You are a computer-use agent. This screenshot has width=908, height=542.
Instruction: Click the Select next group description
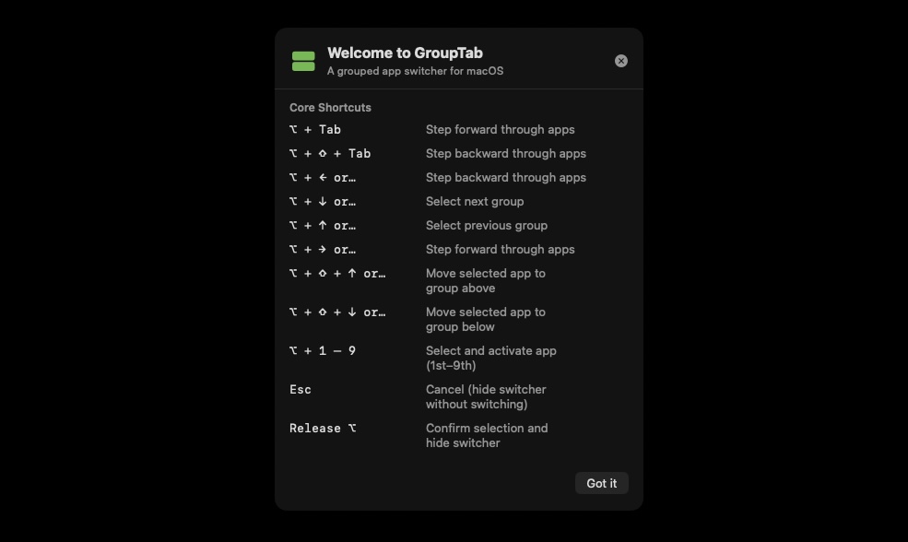tap(475, 201)
